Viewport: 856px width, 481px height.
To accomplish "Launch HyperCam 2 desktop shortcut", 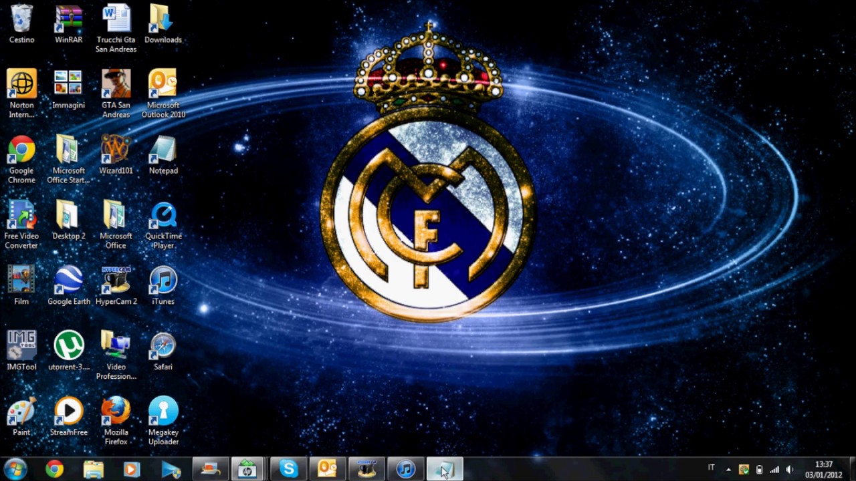I will click(x=116, y=286).
